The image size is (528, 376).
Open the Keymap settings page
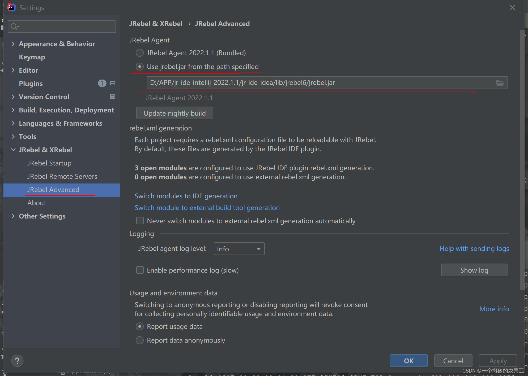click(x=32, y=57)
